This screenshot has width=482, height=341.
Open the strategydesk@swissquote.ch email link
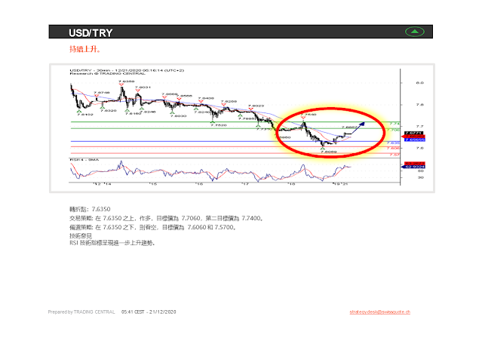coord(379,312)
